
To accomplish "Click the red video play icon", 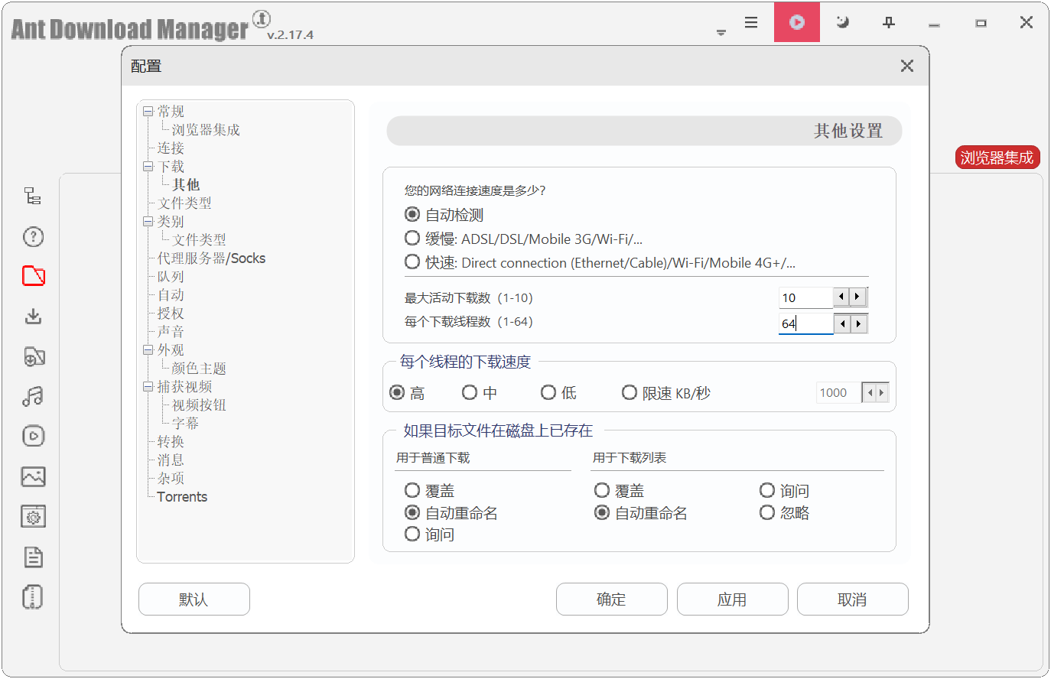I will (797, 22).
